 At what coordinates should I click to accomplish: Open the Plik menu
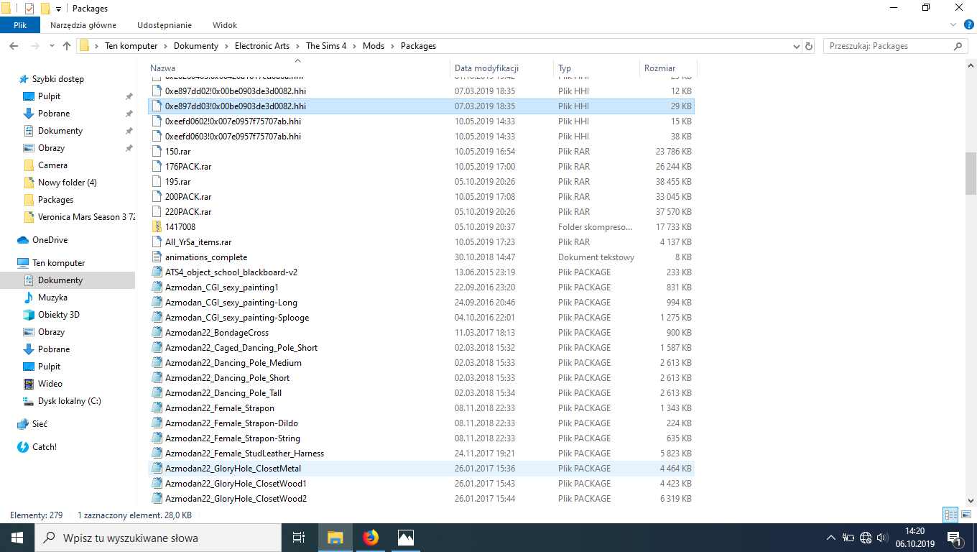tap(19, 24)
